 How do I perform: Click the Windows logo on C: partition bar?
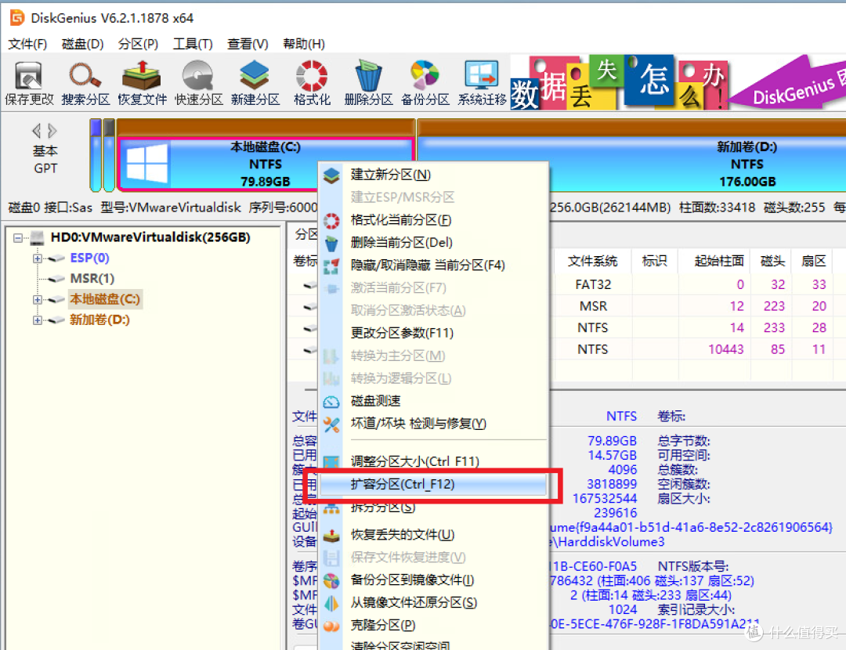(x=146, y=163)
